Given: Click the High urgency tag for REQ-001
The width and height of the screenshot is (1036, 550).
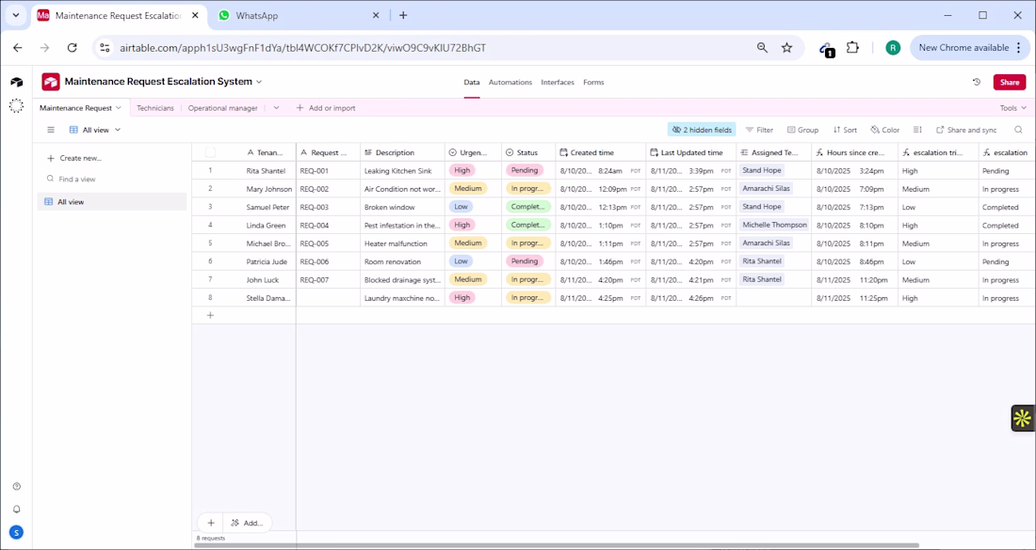Looking at the screenshot, I should point(461,170).
